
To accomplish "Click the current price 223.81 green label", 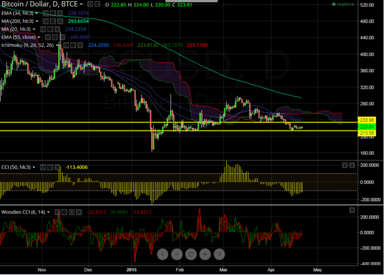I will [x=367, y=127].
